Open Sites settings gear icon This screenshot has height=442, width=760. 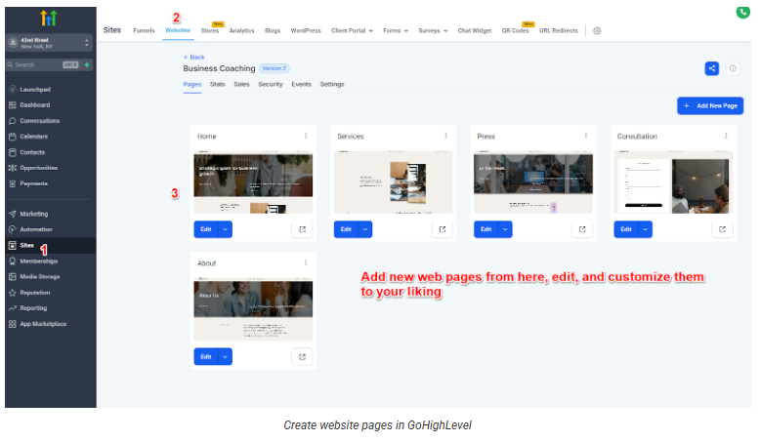(597, 31)
